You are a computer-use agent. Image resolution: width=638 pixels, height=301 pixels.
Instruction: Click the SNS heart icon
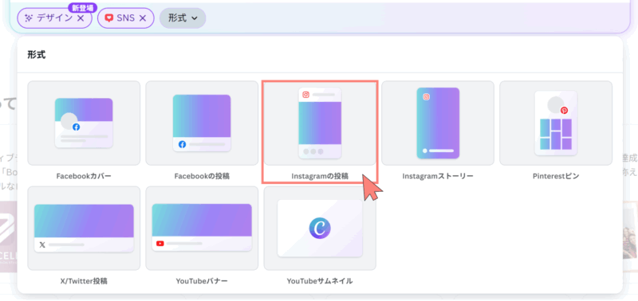[x=108, y=18]
